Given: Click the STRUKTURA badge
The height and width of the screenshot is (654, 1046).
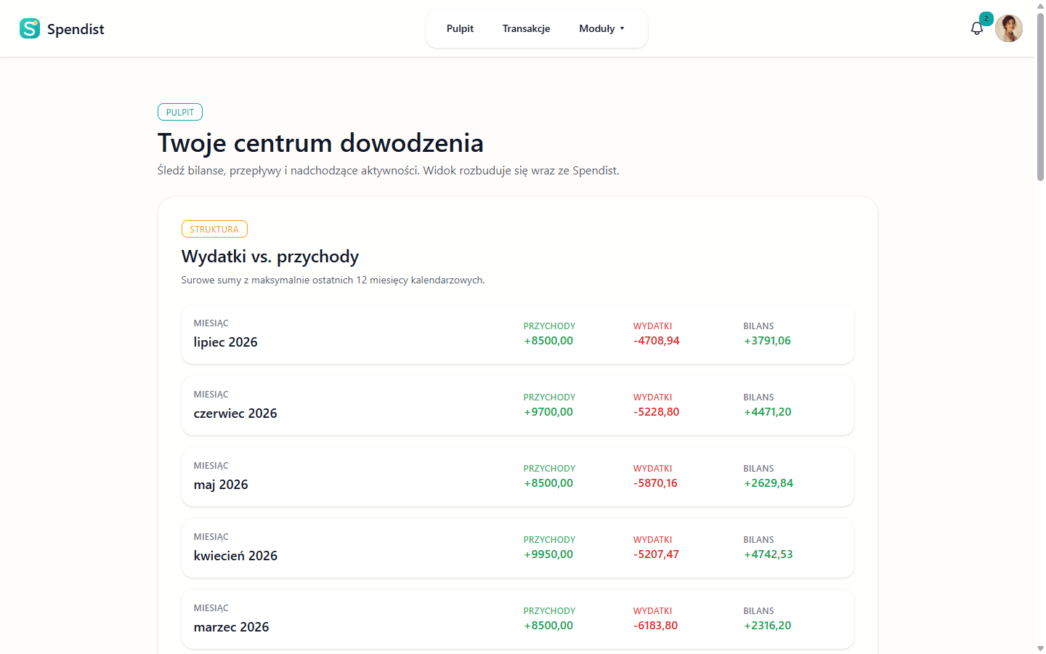Looking at the screenshot, I should [214, 229].
